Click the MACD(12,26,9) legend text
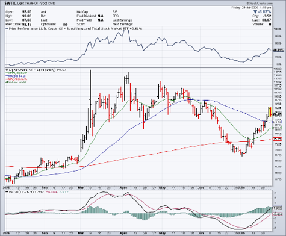 (21, 192)
